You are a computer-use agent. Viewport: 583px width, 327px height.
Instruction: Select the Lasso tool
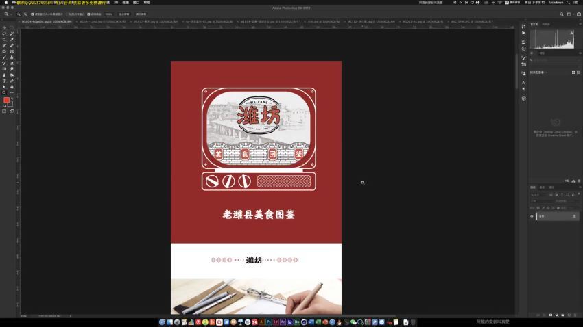click(x=4, y=34)
